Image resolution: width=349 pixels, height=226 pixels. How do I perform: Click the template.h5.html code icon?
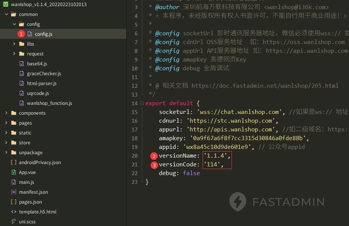(x=14, y=212)
